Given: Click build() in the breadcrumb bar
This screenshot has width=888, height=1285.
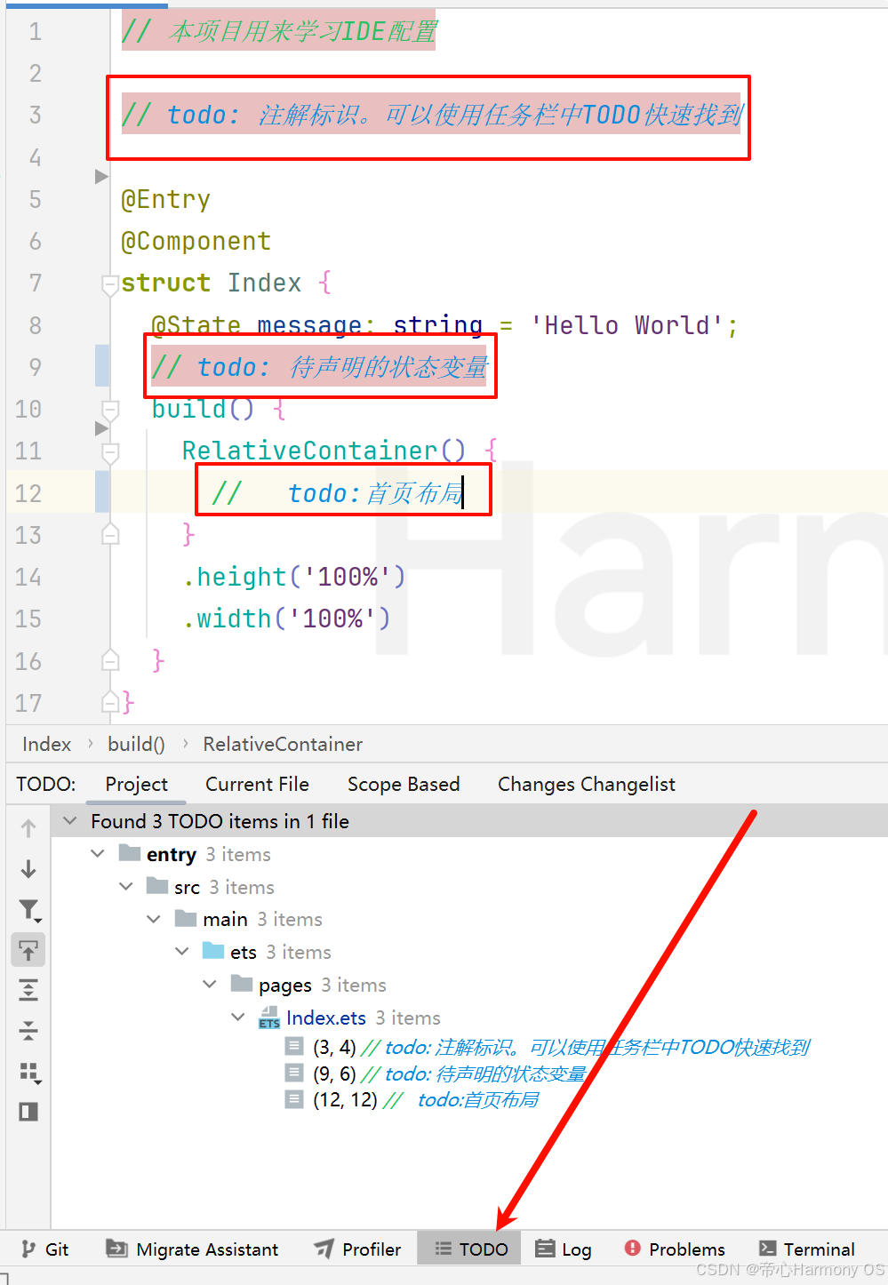Looking at the screenshot, I should tap(136, 745).
